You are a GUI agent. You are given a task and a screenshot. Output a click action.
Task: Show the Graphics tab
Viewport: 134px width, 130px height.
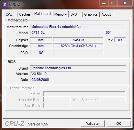tap(91, 14)
